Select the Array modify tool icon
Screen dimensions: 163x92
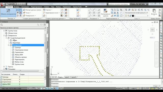coord(118,16)
